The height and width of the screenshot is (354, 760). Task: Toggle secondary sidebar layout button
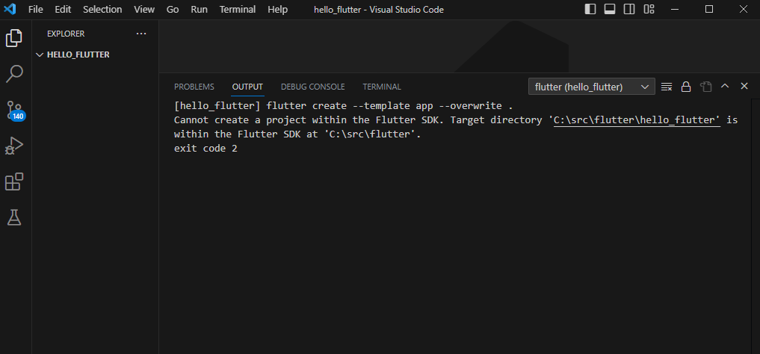pos(629,9)
